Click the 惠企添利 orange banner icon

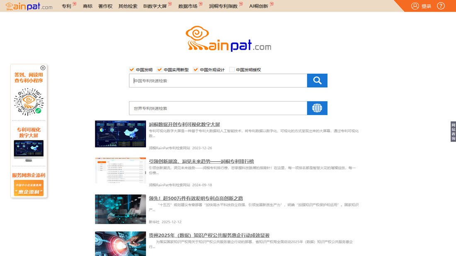tap(29, 188)
